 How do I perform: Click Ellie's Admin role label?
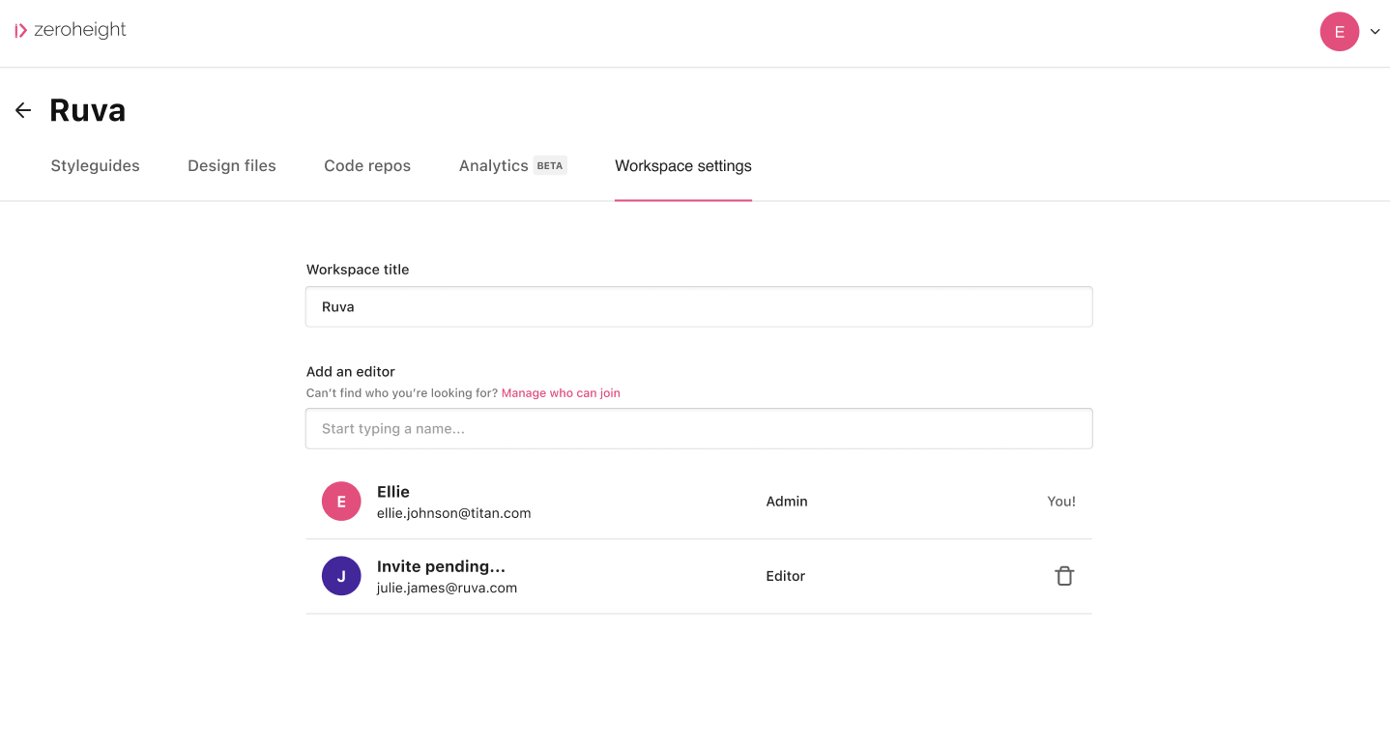[787, 502]
